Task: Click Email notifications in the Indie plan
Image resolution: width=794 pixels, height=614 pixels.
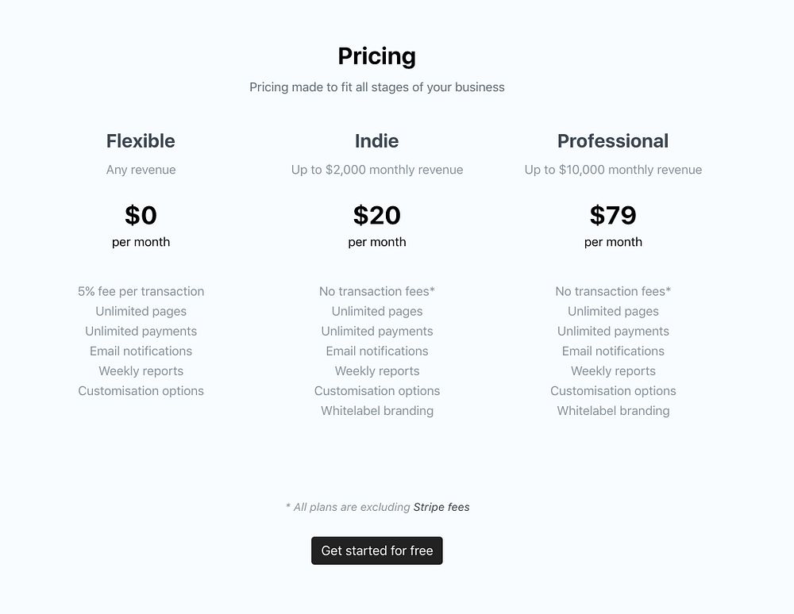Action: click(376, 351)
